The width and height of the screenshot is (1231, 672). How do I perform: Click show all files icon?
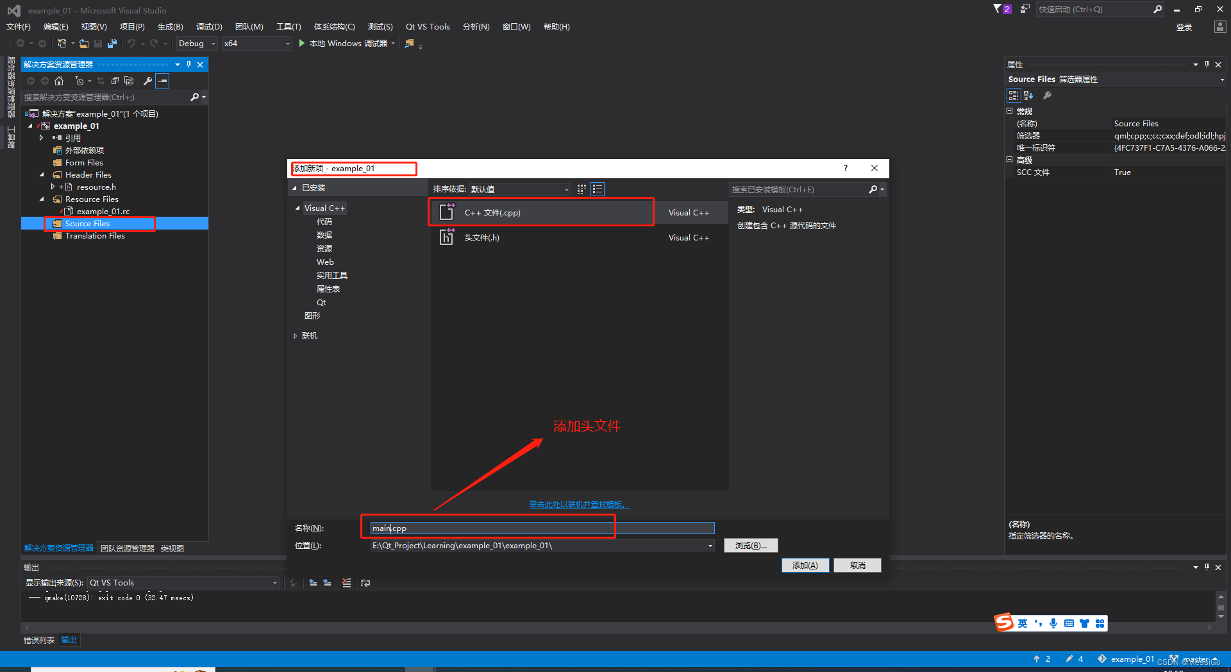click(129, 81)
